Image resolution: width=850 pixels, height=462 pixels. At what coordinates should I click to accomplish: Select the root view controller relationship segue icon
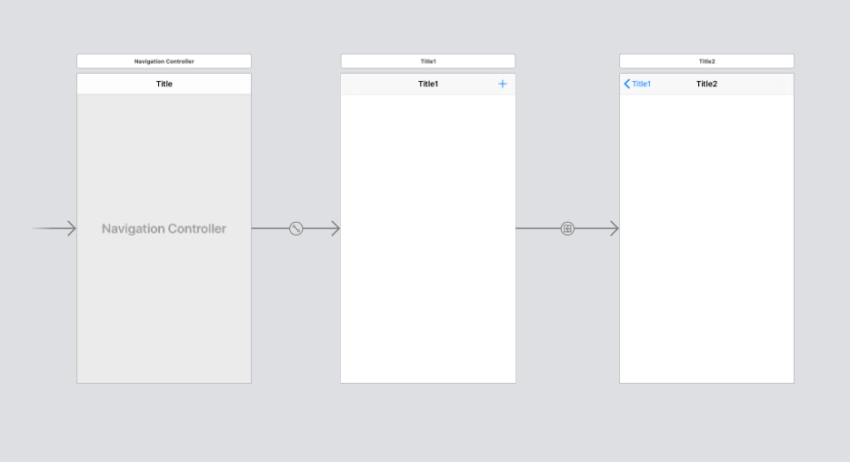296,228
